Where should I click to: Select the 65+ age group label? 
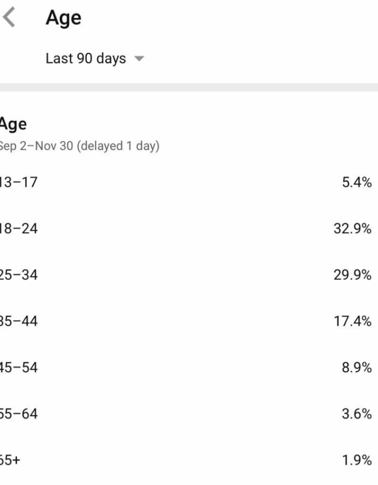pos(10,460)
